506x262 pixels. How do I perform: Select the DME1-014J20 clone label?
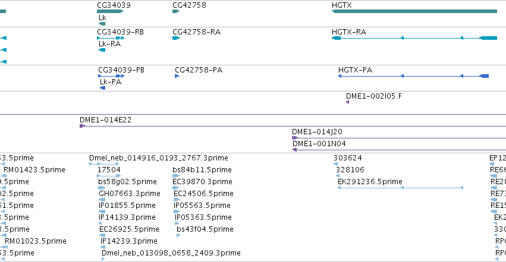coord(317,132)
